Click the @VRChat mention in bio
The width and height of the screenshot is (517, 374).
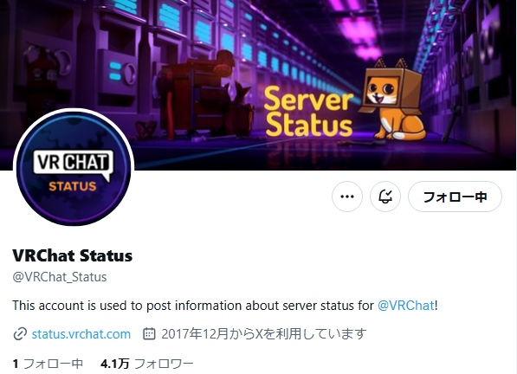coord(406,306)
